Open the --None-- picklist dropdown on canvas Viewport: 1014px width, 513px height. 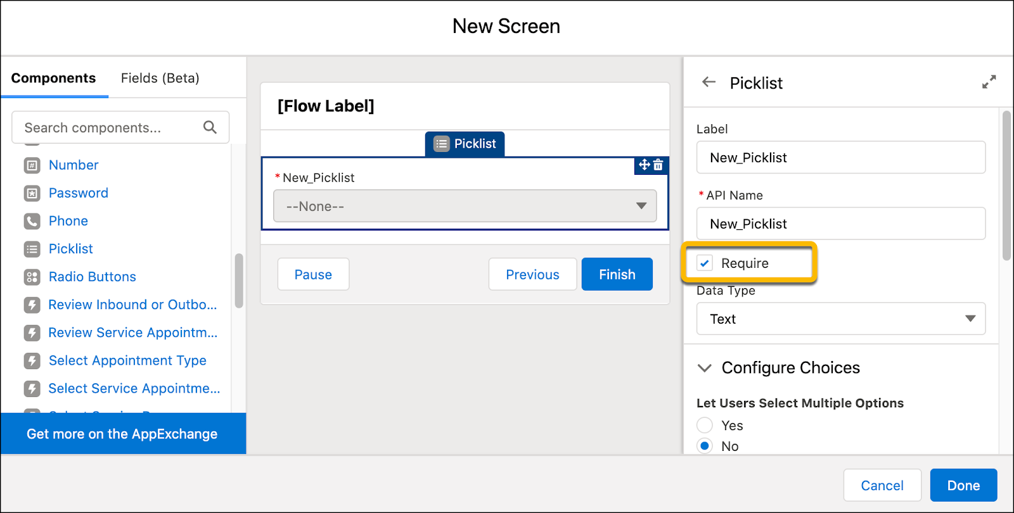pyautogui.click(x=465, y=206)
